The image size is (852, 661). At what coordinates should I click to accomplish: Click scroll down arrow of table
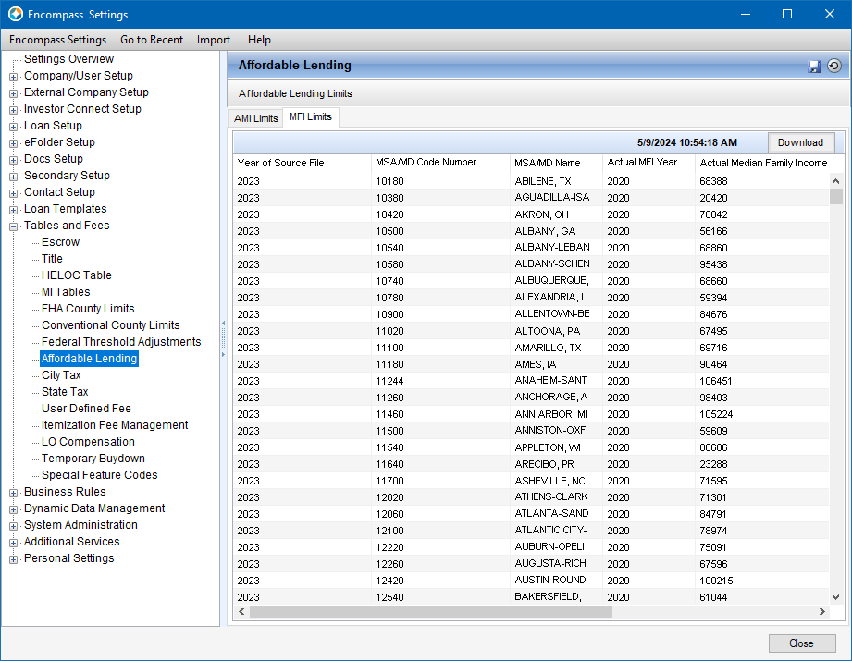point(835,597)
